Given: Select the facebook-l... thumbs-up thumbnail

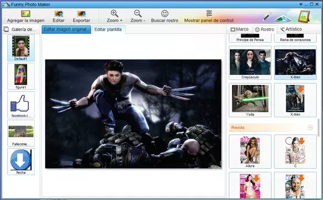Looking at the screenshot, I should [21, 105].
